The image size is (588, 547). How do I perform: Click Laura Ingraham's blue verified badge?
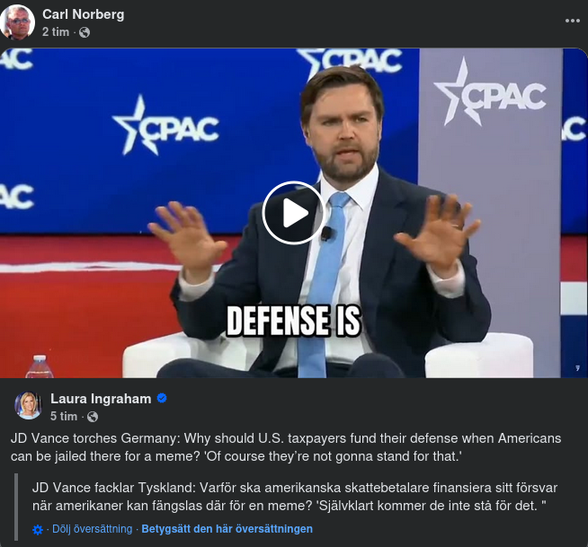(162, 399)
